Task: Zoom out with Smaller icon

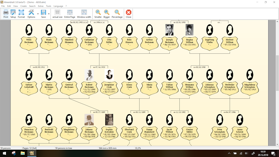Action: (98, 14)
